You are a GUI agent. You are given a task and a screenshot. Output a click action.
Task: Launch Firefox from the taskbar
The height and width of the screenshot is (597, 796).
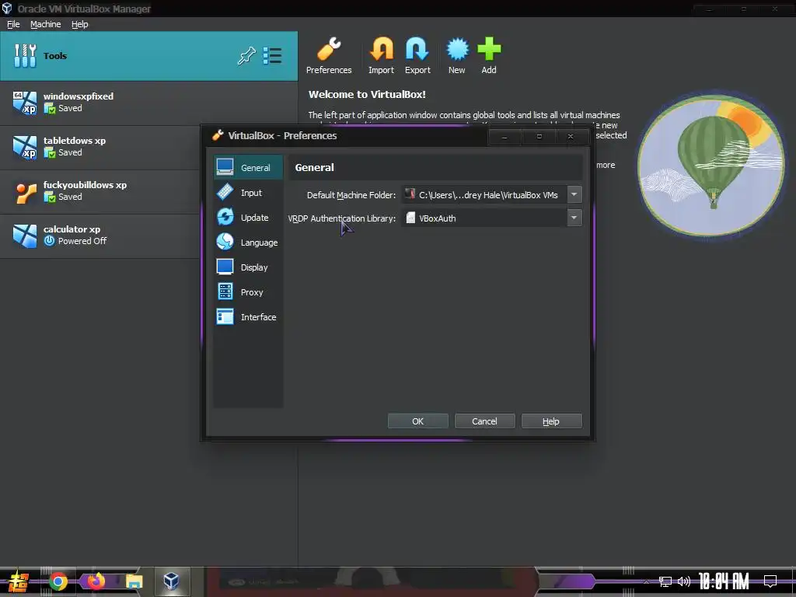tap(96, 581)
